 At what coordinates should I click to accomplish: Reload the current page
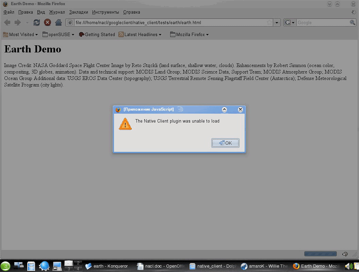(x=37, y=22)
